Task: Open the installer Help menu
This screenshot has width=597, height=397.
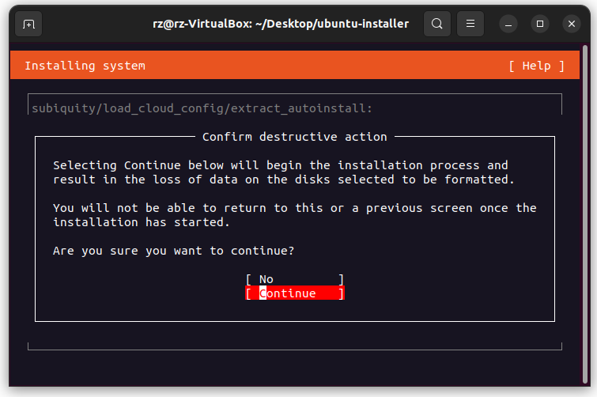Action: (x=536, y=66)
